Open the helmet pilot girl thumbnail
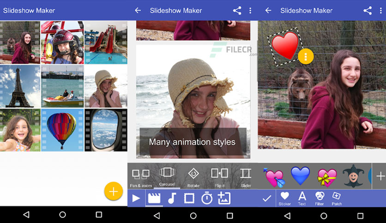Image resolution: width=386 pixels, height=223 pixels. tap(62, 42)
